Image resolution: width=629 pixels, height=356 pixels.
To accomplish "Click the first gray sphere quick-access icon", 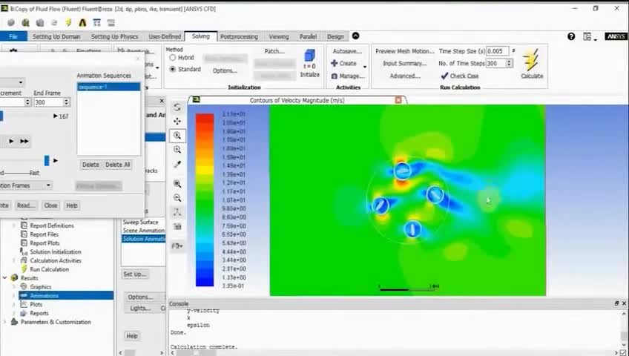I will click(x=11, y=22).
